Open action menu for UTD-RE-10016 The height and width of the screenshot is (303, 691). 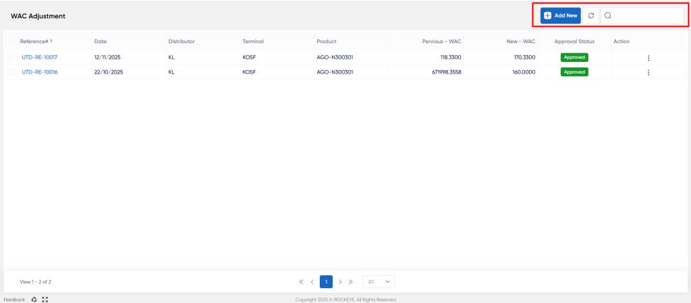[x=648, y=72]
